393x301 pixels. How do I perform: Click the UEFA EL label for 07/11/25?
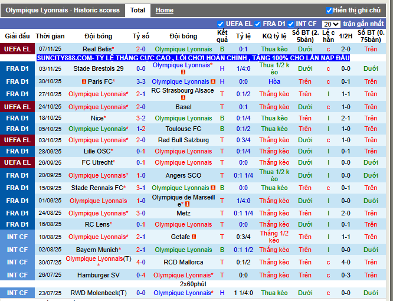pyautogui.click(x=17, y=49)
